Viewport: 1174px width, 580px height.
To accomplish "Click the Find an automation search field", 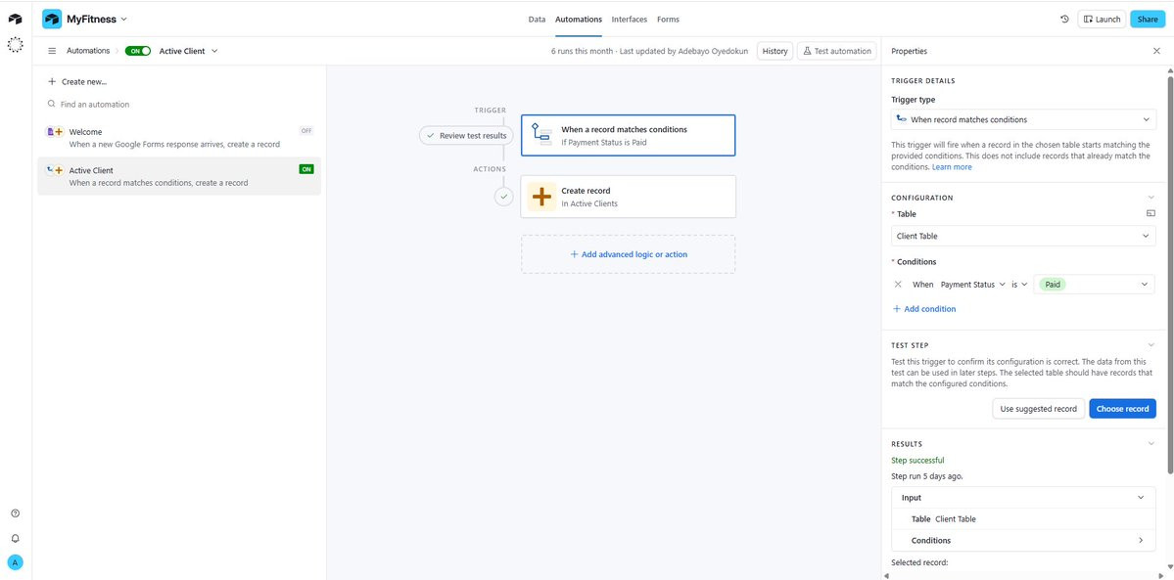I will pos(179,104).
